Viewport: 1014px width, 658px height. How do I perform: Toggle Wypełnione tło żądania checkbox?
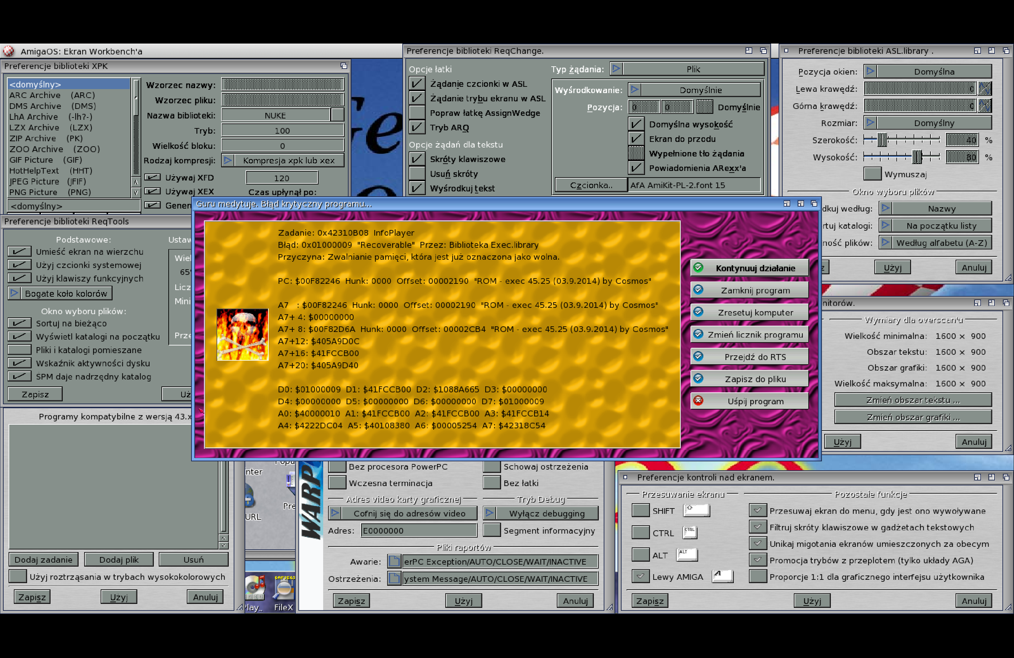coord(636,153)
